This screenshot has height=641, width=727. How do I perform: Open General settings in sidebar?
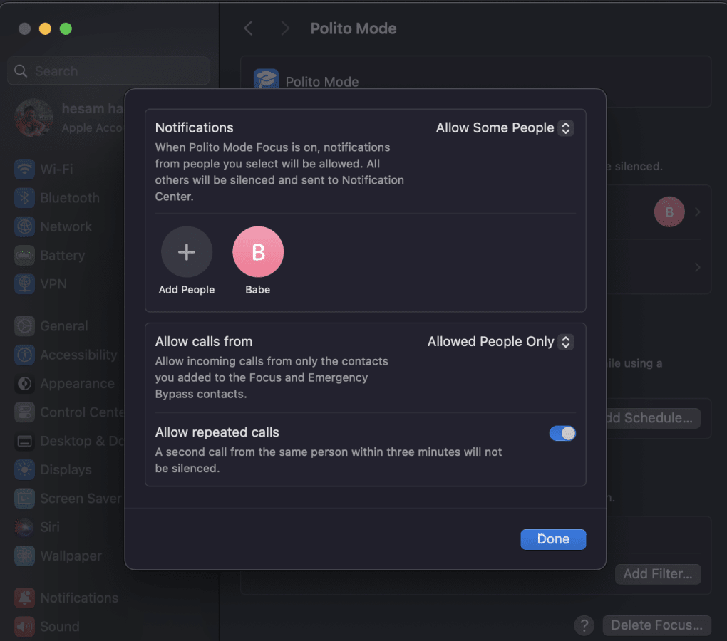(x=63, y=326)
